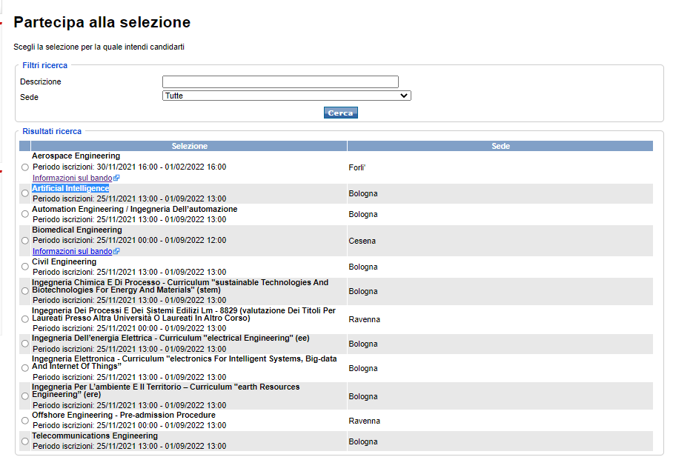Image resolution: width=673 pixels, height=457 pixels.
Task: Click into the Descrizione text field
Action: [280, 81]
